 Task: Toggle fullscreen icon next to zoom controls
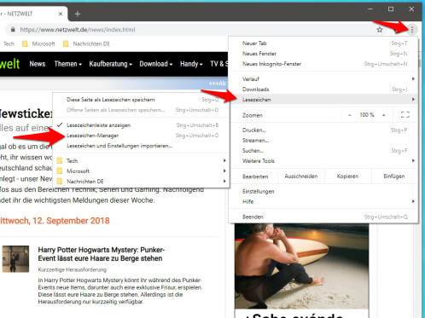405,115
